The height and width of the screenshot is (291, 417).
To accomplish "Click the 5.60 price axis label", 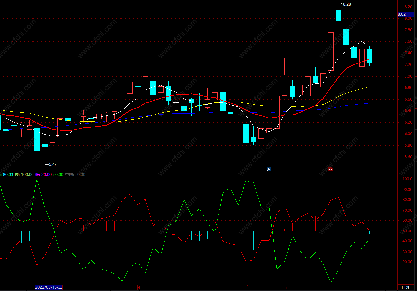I will tap(408, 157).
